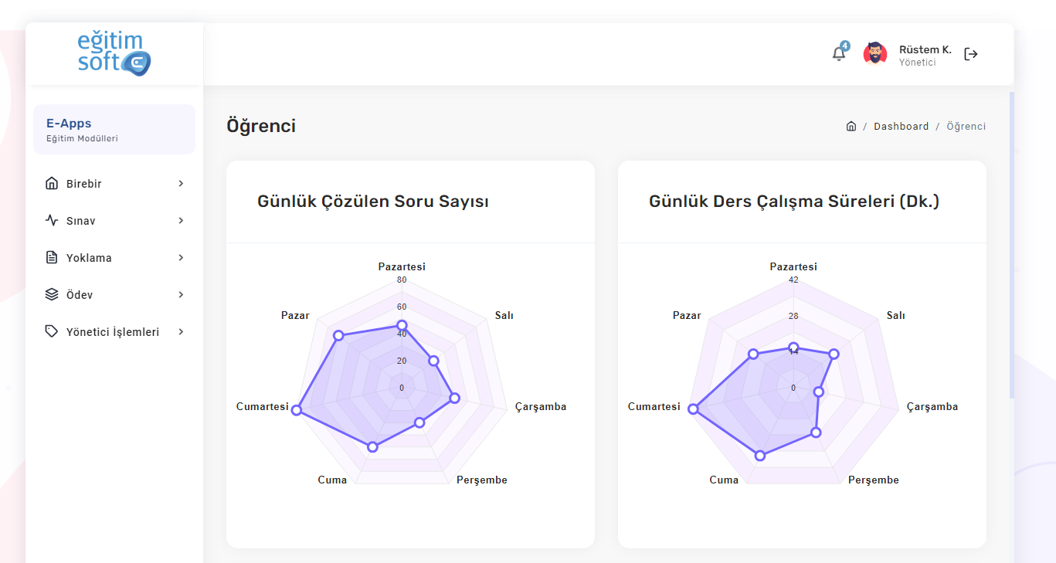This screenshot has height=563, width=1056.
Task: Select the E-Apps Eğitim Modülleri item
Action: point(114,130)
